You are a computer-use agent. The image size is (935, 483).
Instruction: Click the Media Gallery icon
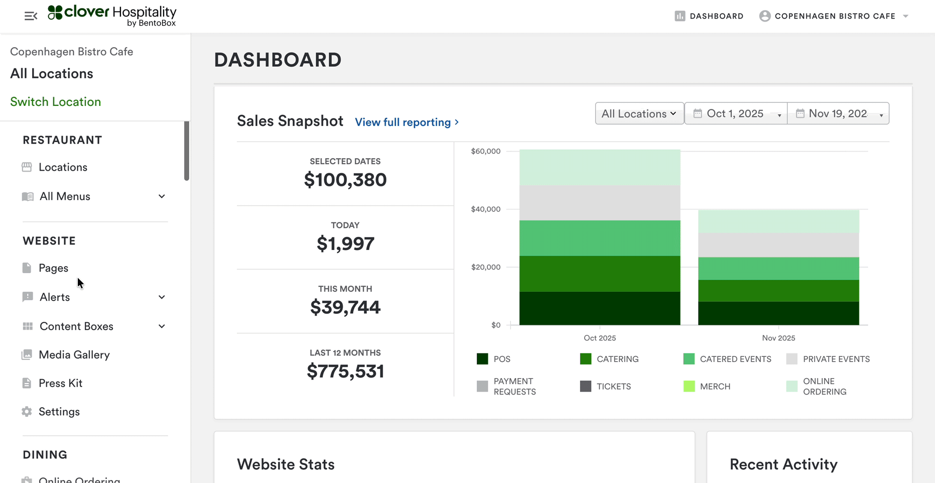click(27, 355)
